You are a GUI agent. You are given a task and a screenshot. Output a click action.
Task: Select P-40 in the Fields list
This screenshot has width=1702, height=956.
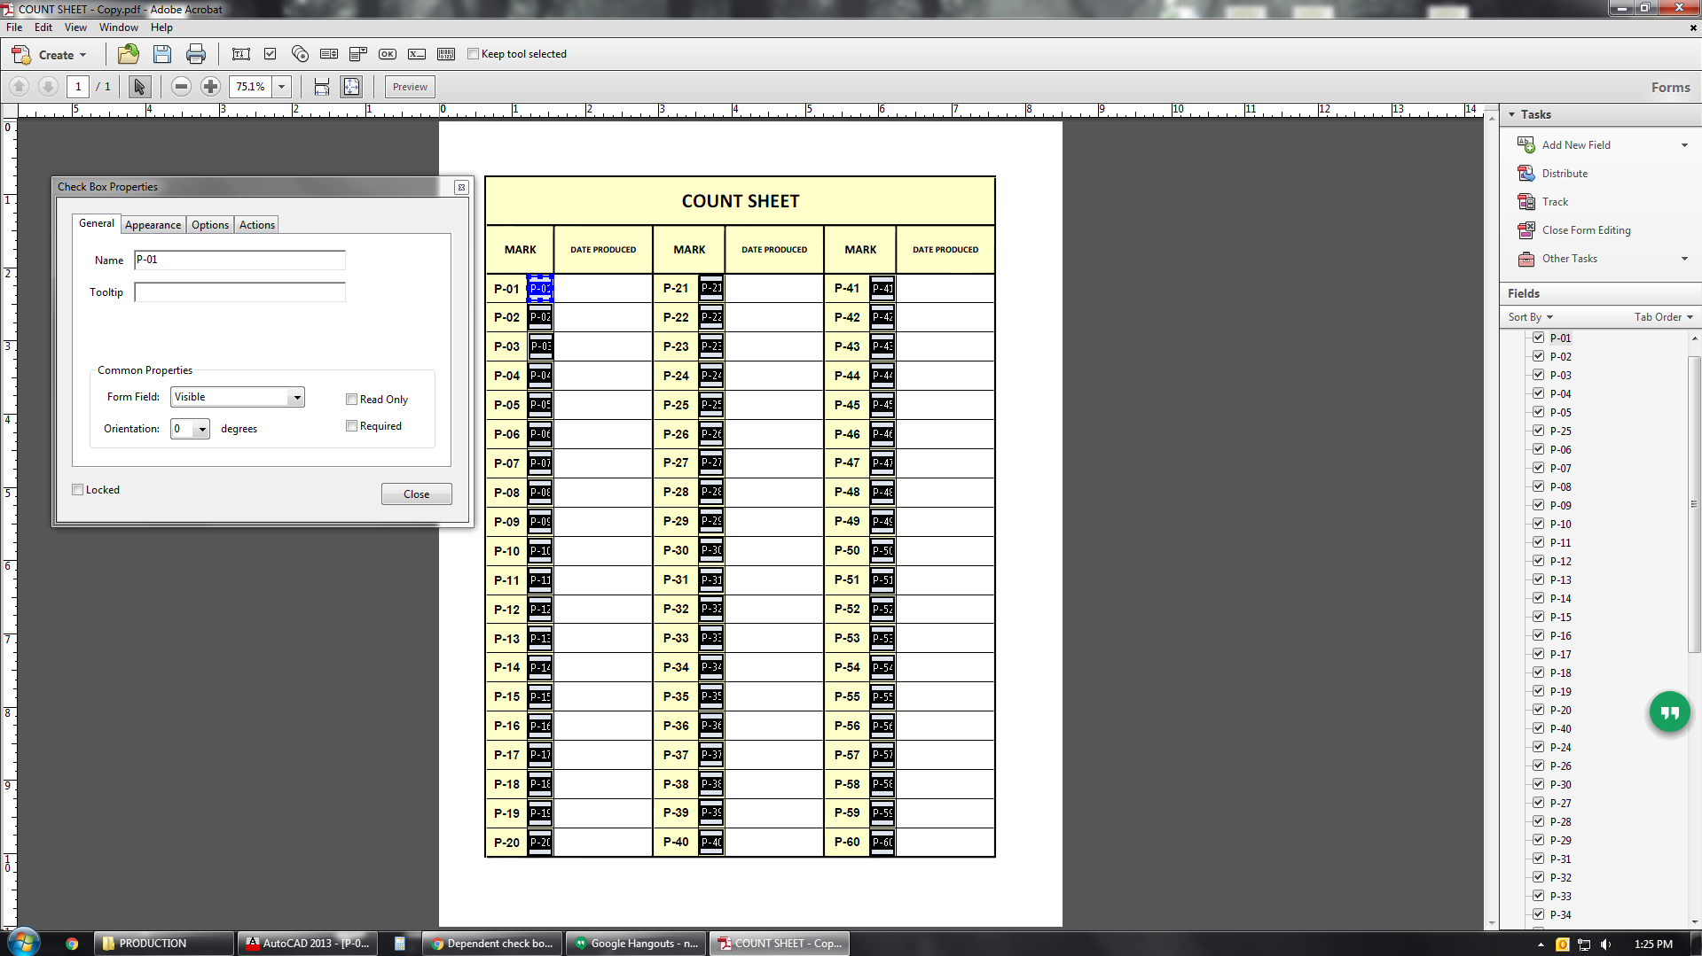[1560, 728]
